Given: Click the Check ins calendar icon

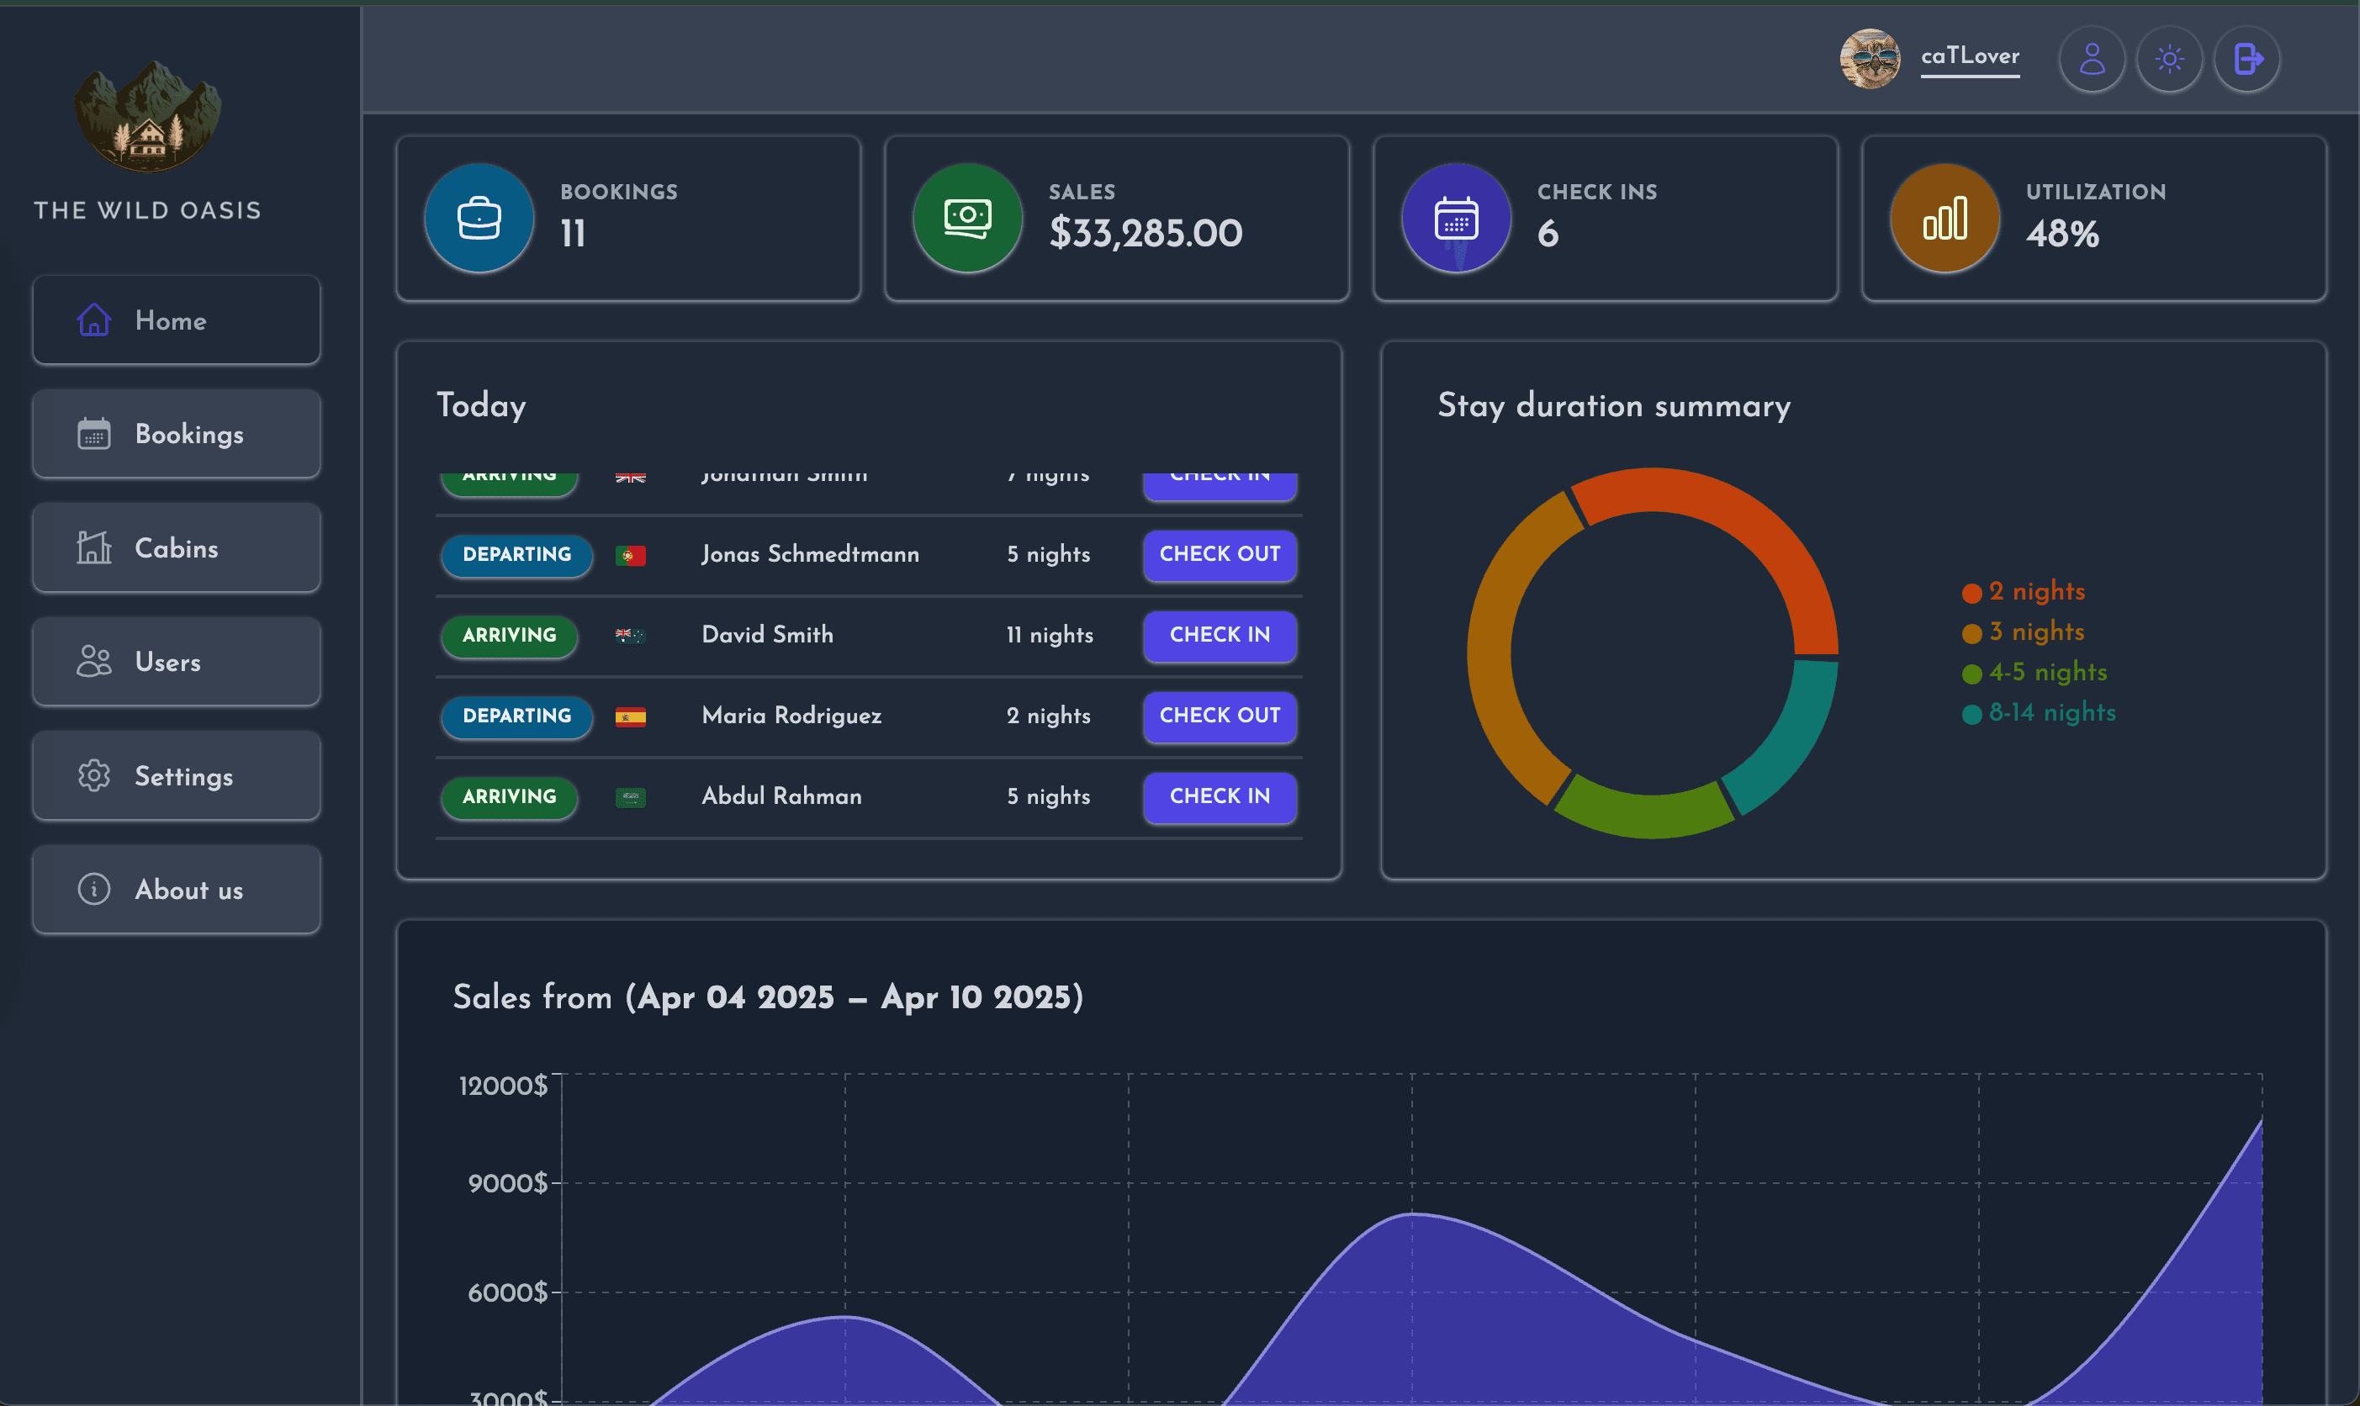Looking at the screenshot, I should click(x=1456, y=218).
